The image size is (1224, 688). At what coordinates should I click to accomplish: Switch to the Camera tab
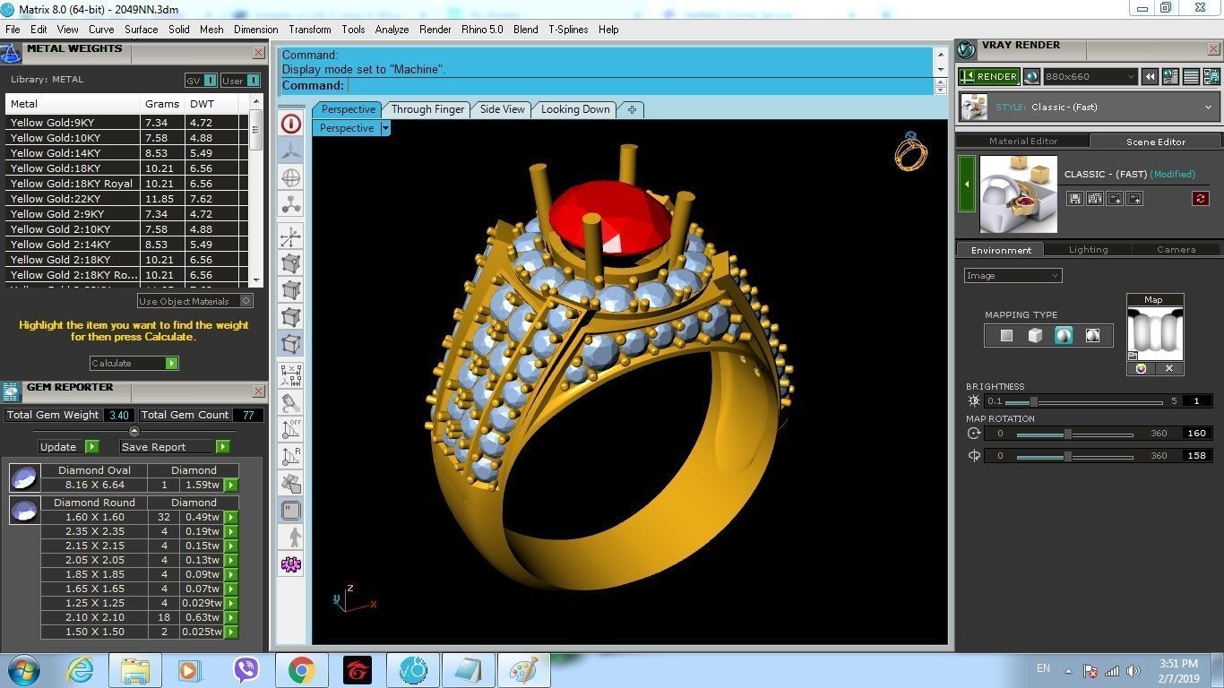coord(1176,250)
